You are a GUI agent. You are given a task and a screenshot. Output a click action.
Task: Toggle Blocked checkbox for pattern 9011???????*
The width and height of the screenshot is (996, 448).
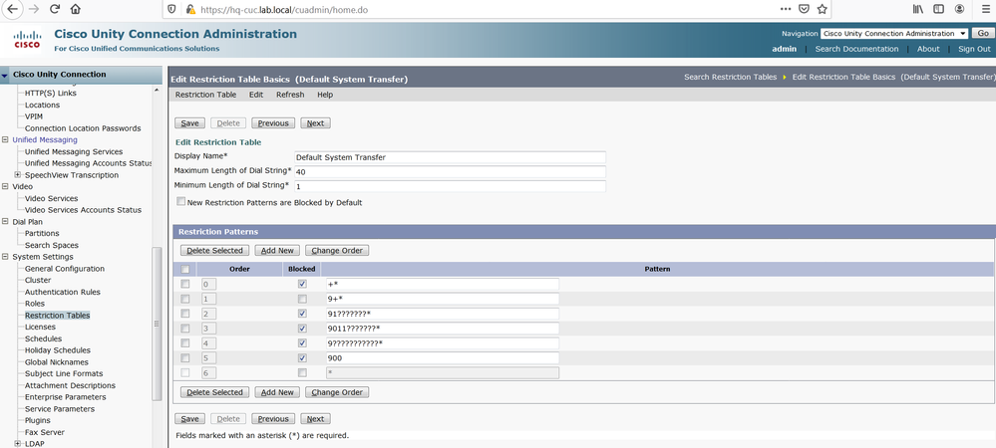coord(302,329)
